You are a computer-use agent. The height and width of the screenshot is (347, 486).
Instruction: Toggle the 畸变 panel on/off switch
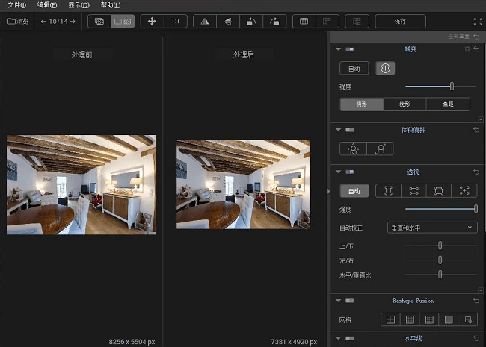[350, 49]
